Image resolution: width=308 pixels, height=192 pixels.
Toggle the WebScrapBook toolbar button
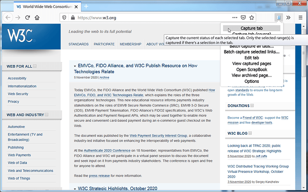279,18
